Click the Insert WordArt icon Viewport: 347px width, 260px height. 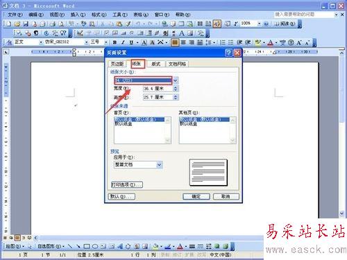[x=120, y=246]
